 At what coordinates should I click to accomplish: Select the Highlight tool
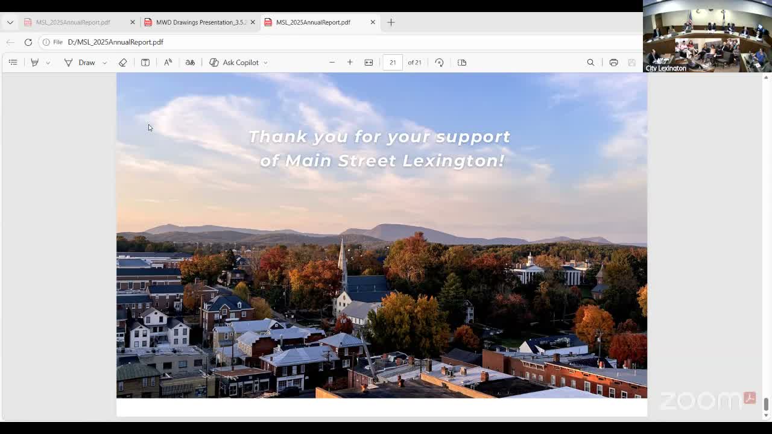coord(34,63)
